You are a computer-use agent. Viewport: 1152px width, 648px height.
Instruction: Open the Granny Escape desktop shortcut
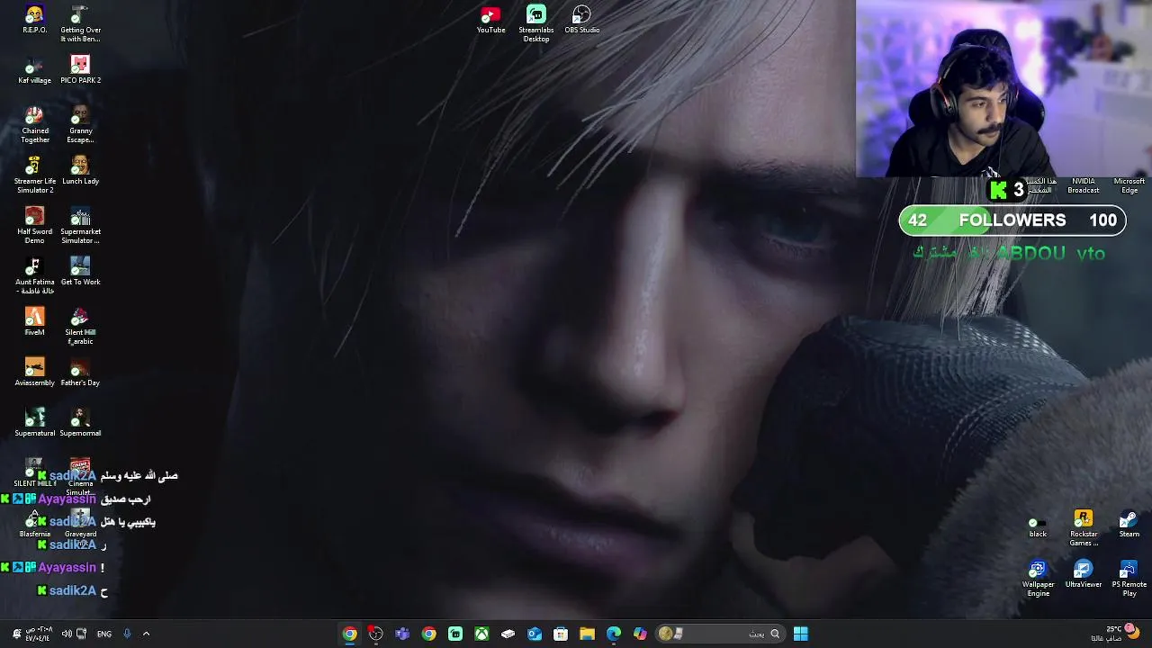point(80,125)
